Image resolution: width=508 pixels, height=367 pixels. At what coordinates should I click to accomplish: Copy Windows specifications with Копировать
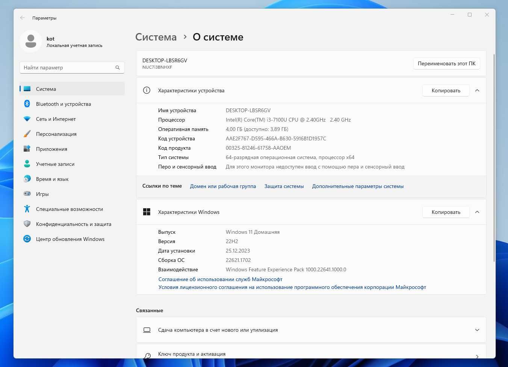(446, 212)
